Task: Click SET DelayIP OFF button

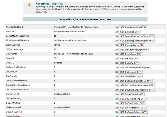Action: point(129,59)
